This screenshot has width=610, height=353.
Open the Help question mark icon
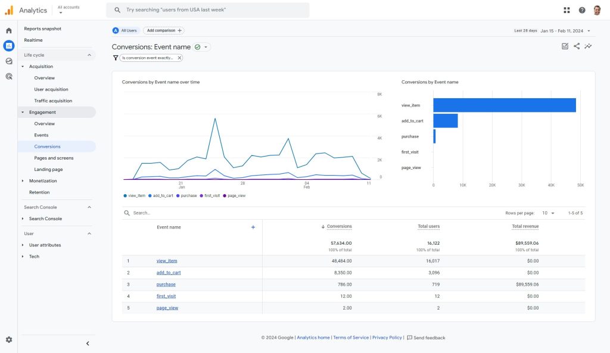tap(581, 10)
